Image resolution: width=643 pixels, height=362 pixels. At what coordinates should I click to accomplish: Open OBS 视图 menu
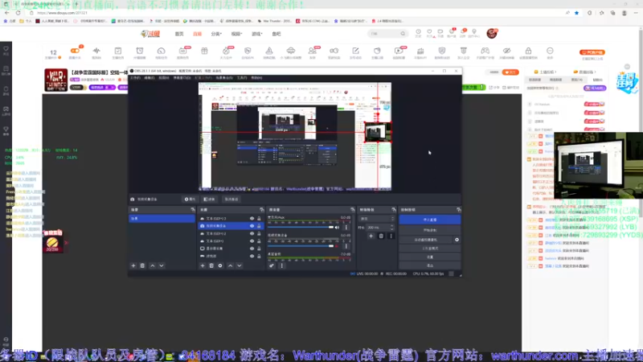pos(164,77)
